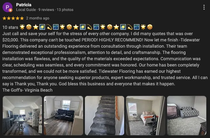
Task: Click Patricia's purple profile avatar
Action: click(x=8, y=7)
